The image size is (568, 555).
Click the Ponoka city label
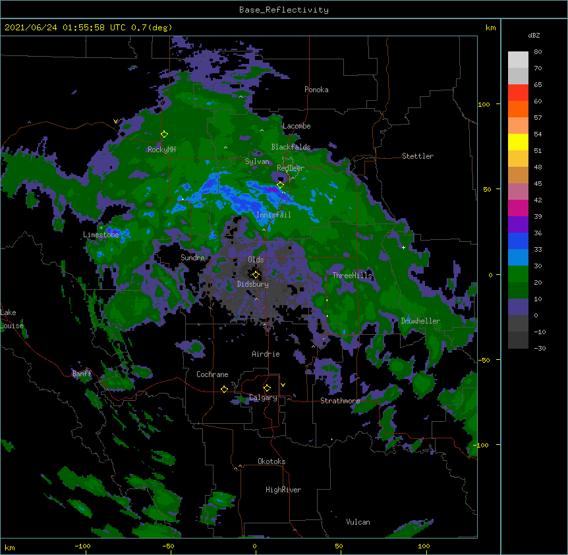point(316,90)
